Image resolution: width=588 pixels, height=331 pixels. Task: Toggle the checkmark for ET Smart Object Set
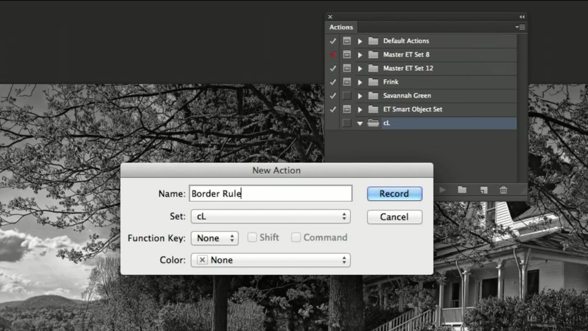coord(333,109)
